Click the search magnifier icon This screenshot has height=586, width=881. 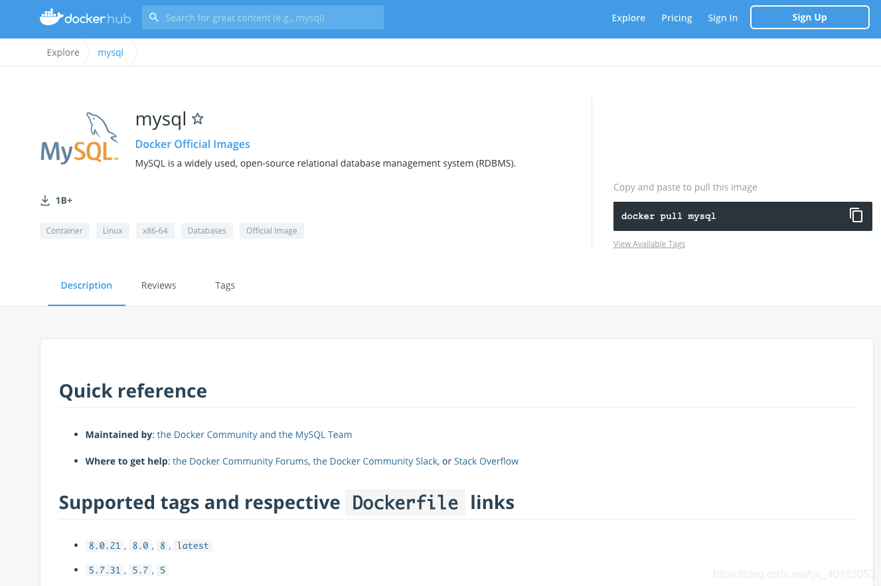[x=154, y=17]
